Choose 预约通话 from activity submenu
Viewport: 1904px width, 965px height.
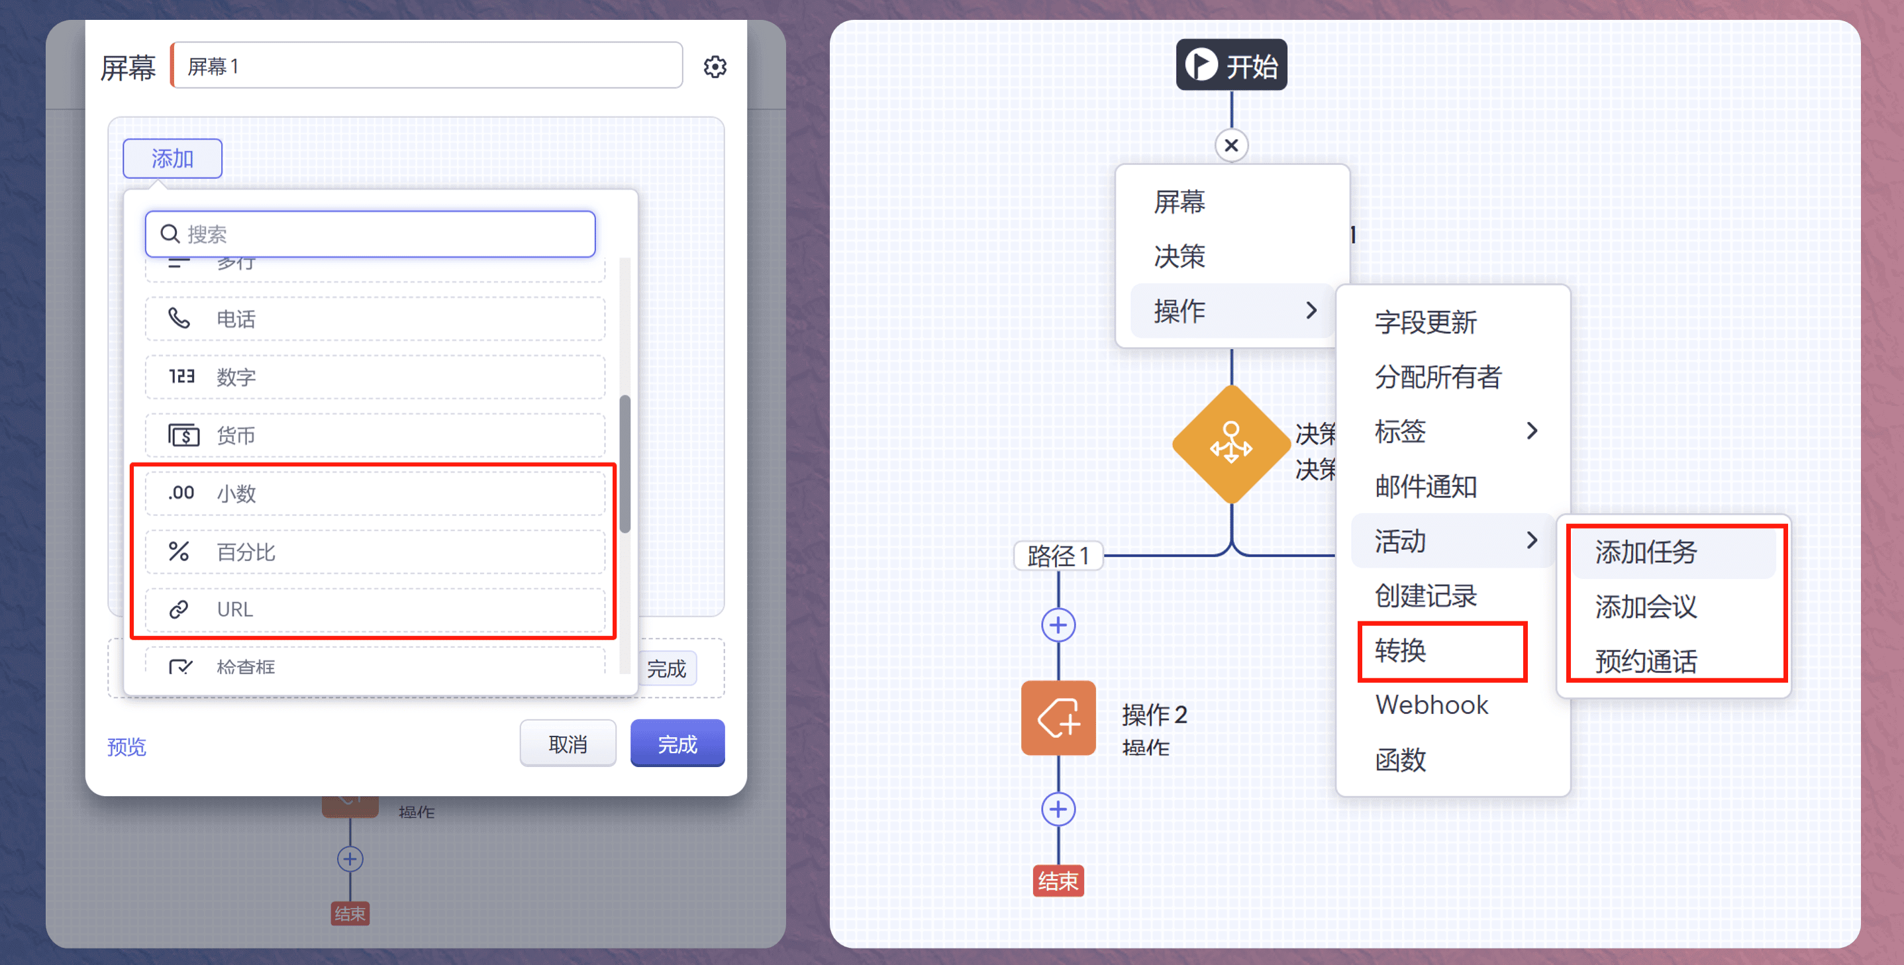(1674, 660)
